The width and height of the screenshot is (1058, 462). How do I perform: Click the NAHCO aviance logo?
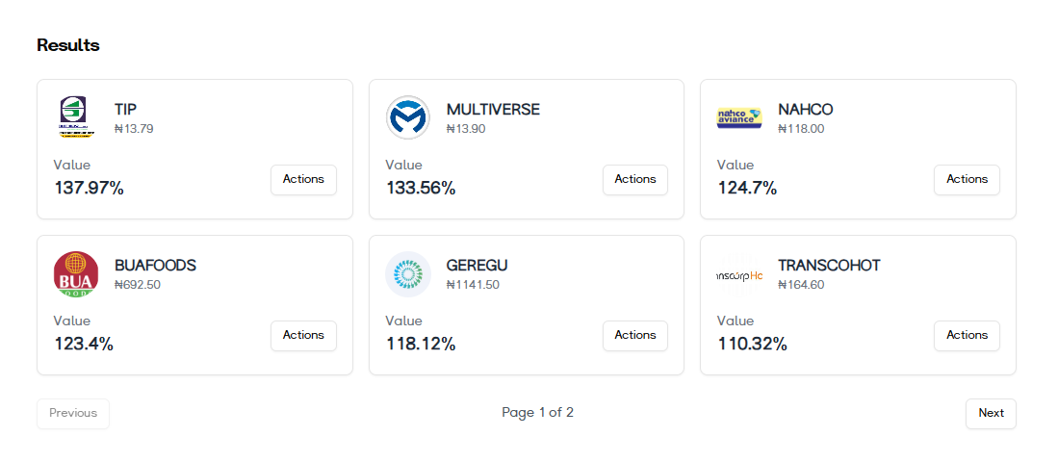[739, 118]
